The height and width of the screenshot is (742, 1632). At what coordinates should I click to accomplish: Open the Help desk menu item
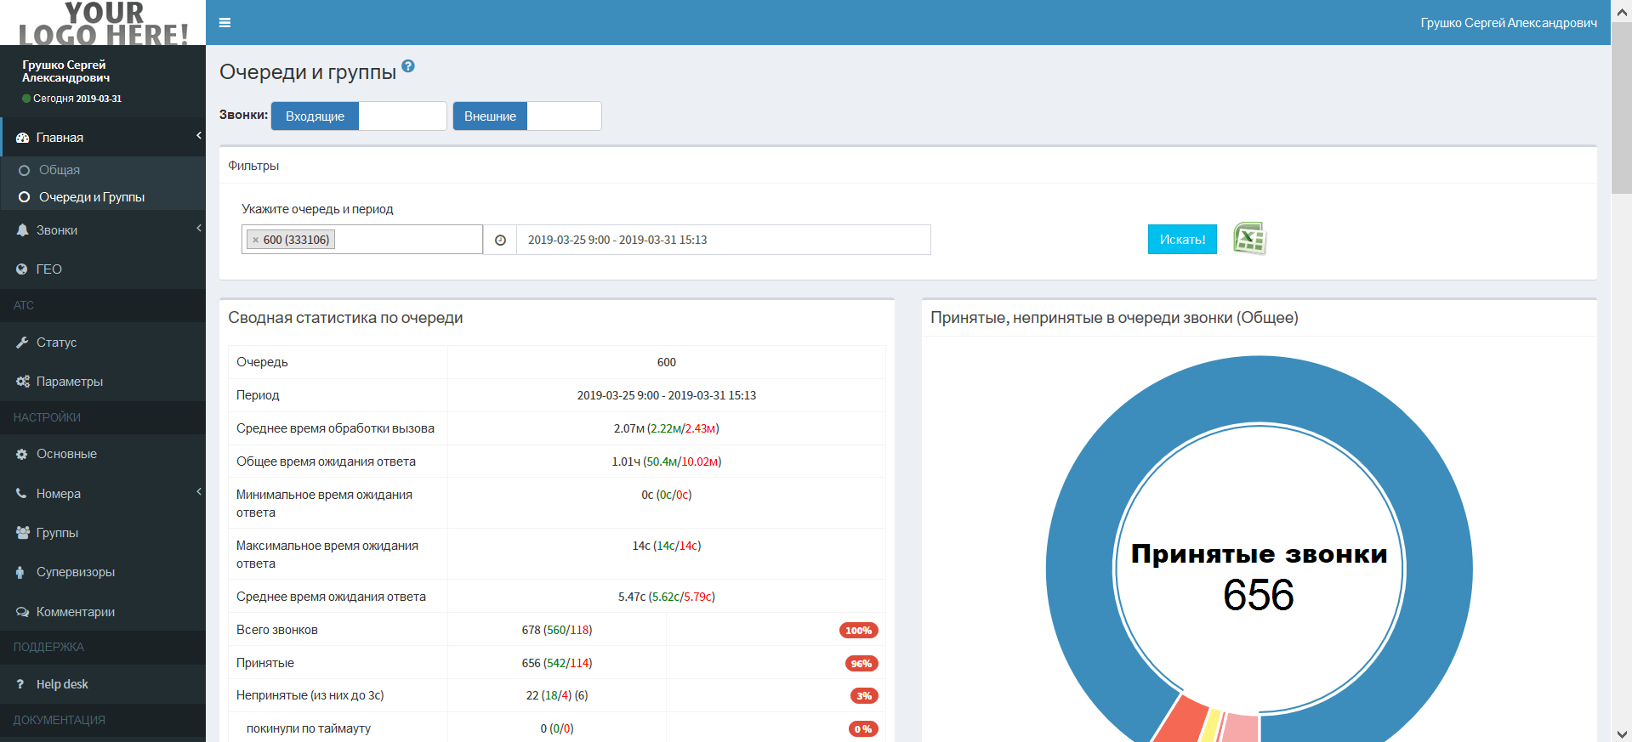pyautogui.click(x=103, y=684)
